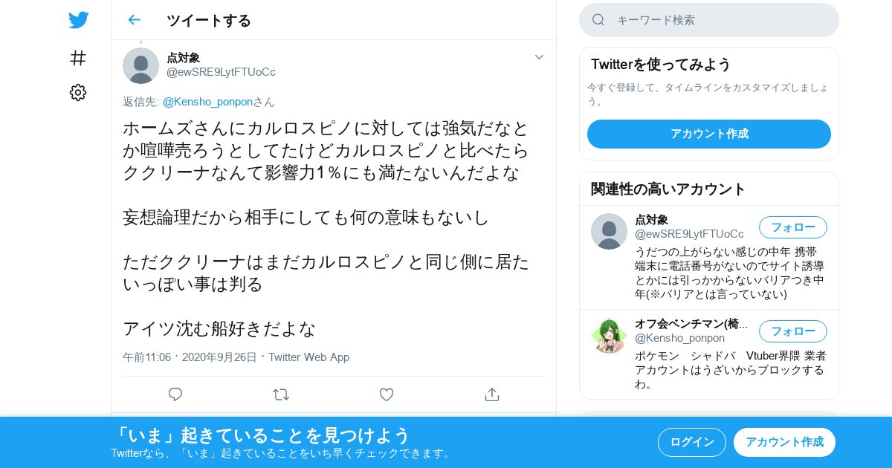Open the @Kensho_ponpon reply mention link
Screen dimensions: 892x468
click(x=207, y=102)
